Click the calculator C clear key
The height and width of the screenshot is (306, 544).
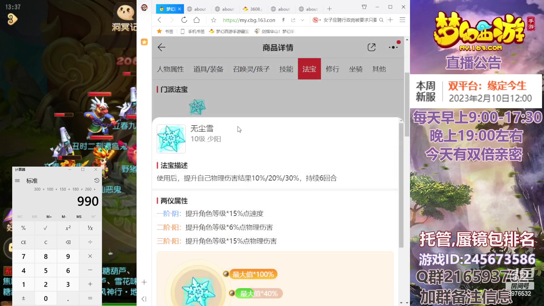click(46, 242)
